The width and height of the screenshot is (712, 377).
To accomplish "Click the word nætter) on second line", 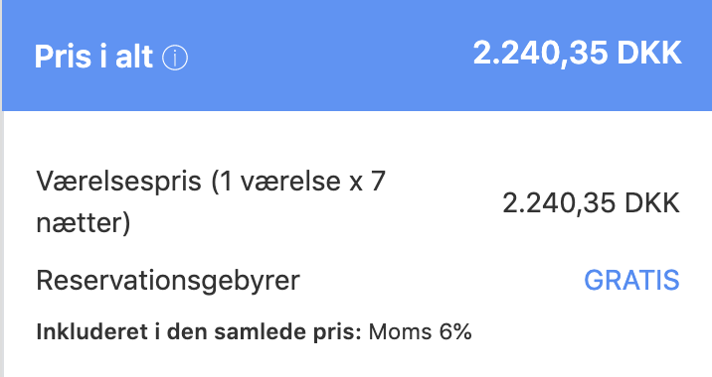I will point(84,222).
